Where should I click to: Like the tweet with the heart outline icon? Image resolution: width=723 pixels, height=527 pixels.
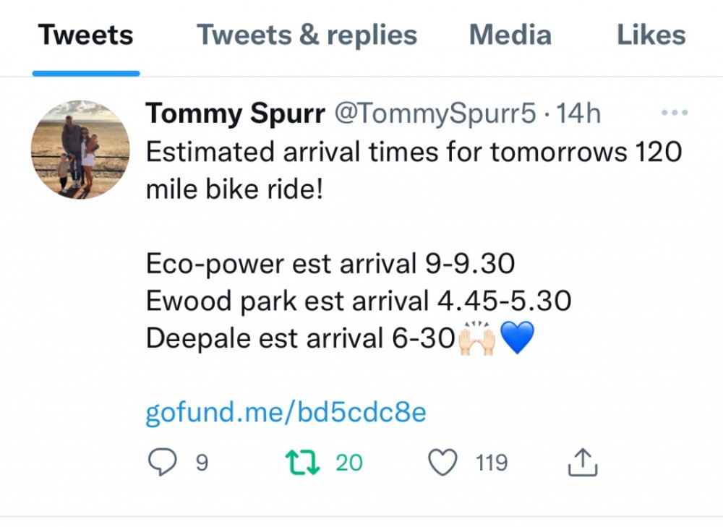[x=443, y=463]
